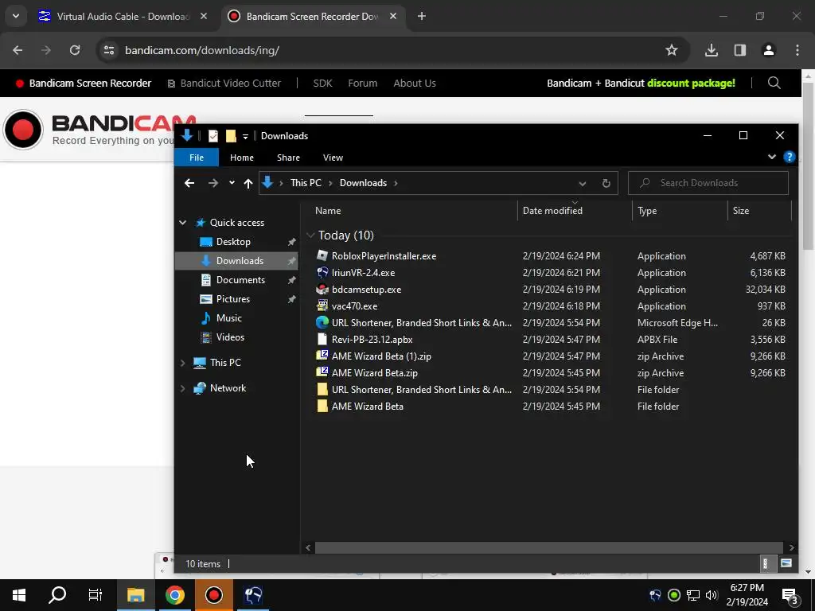The height and width of the screenshot is (611, 815).
Task: Open address bar history dropdown
Action: click(x=582, y=184)
